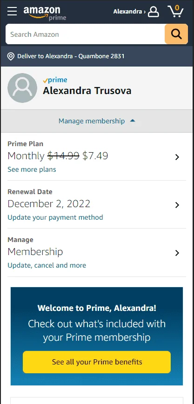Collapse the Manage membership section
This screenshot has height=404, width=194.
[97, 121]
